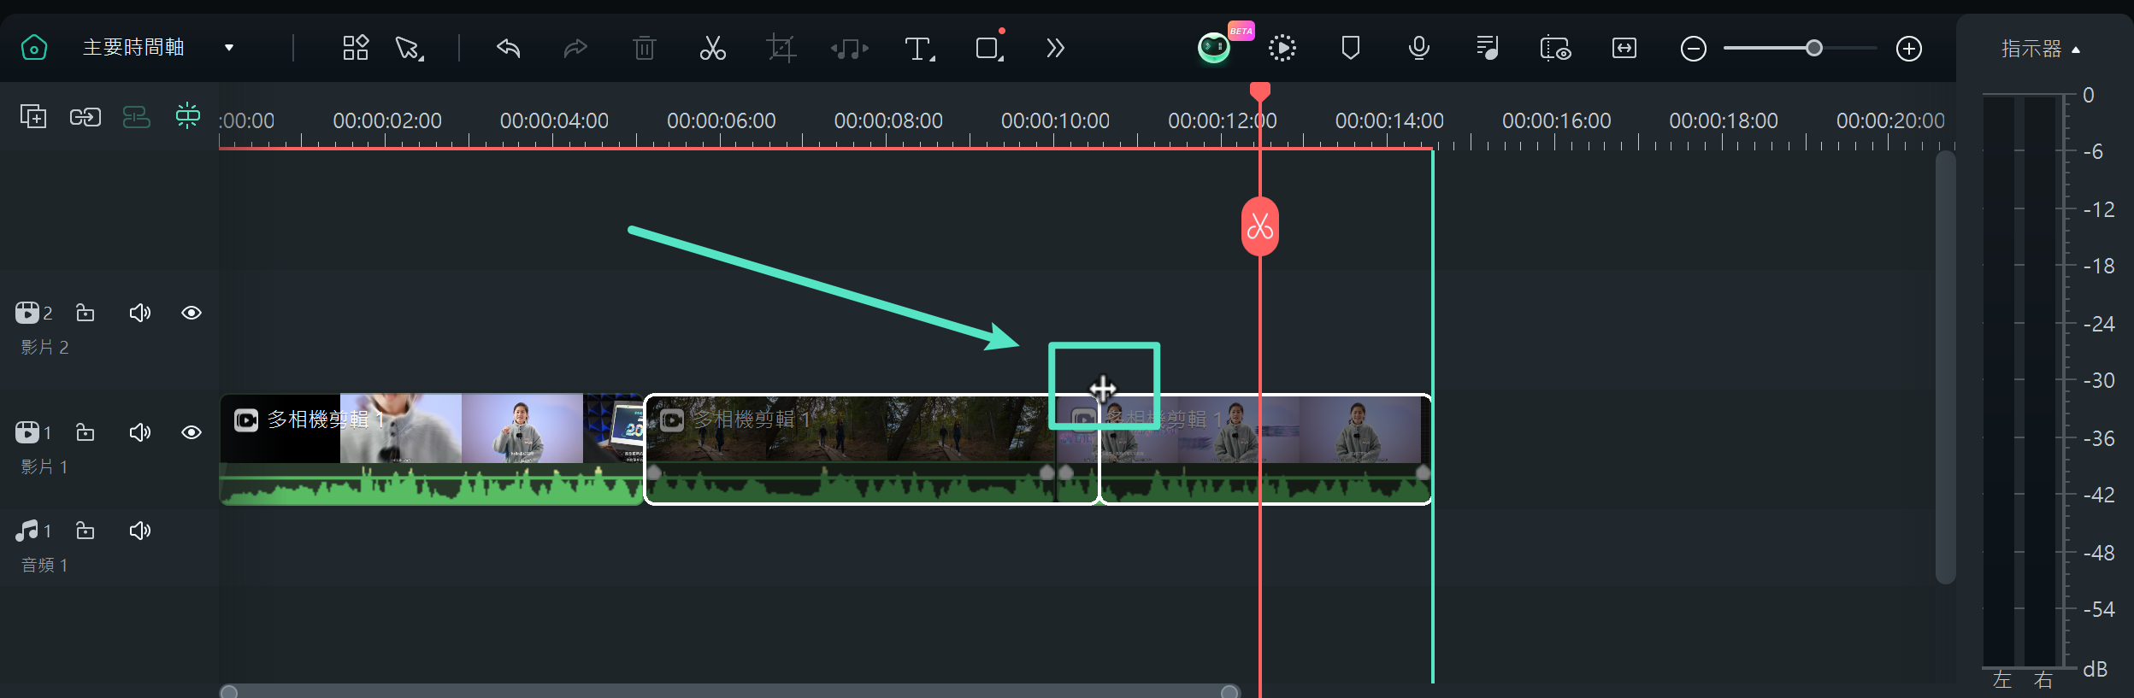This screenshot has height=698, width=2134.
Task: Click the 影片 2 track label
Action: [x=44, y=347]
